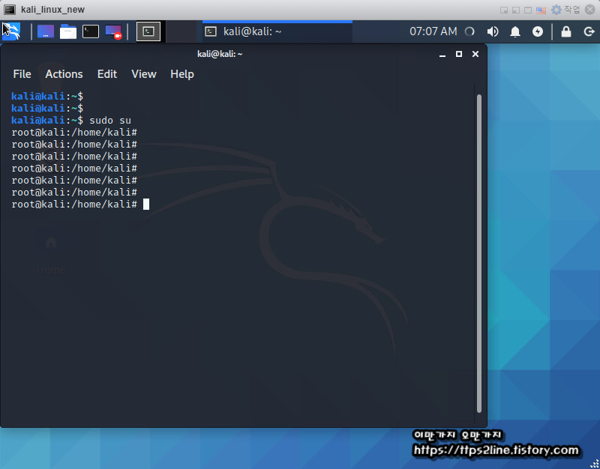
Task: Launch the terminal emulator from the panel
Action: pos(91,31)
